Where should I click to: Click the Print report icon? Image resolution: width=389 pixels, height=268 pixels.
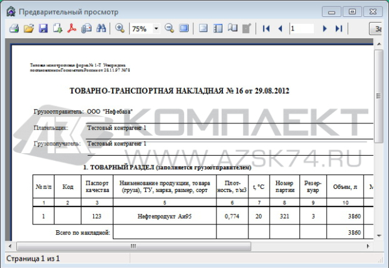point(14,29)
